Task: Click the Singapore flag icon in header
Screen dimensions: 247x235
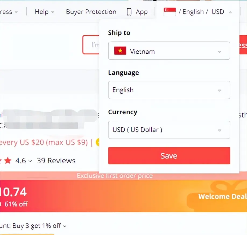Action: 170,12
